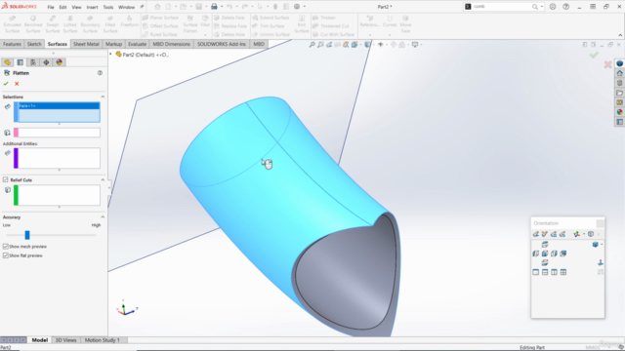The height and width of the screenshot is (351, 625).
Task: Select the Bottom view in Orientation
Action: [545, 262]
